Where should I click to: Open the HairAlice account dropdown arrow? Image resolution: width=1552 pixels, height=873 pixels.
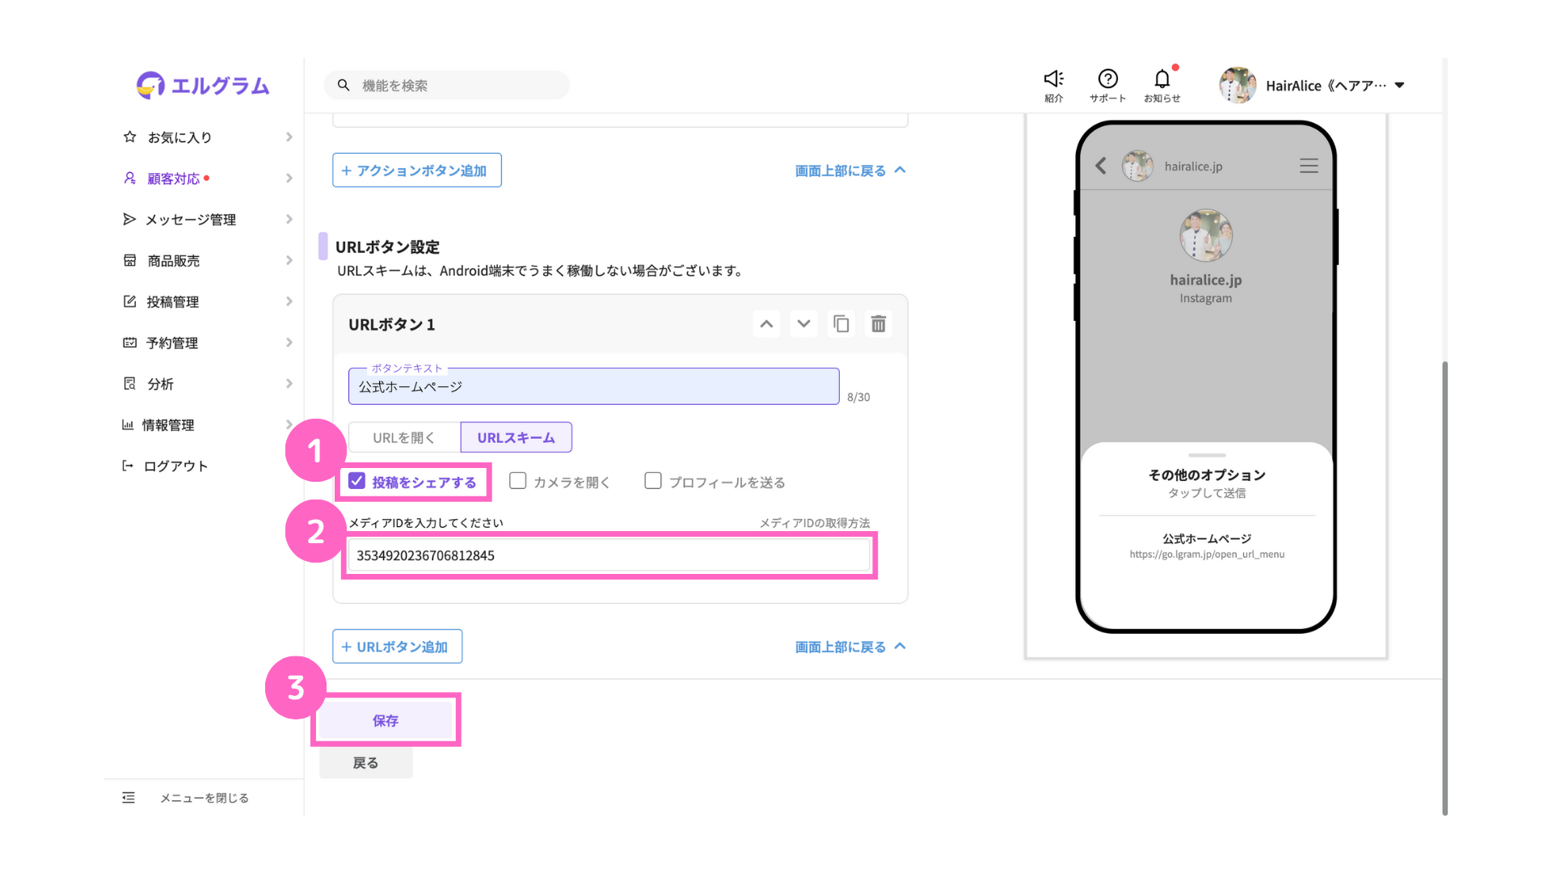(x=1399, y=85)
